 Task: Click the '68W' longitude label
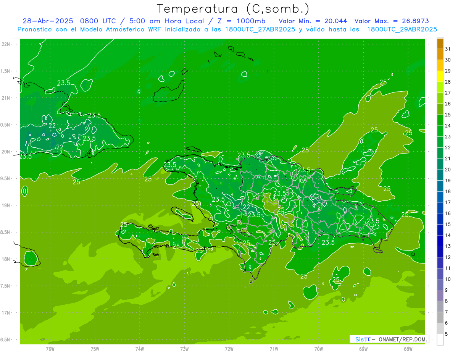[x=408, y=349]
